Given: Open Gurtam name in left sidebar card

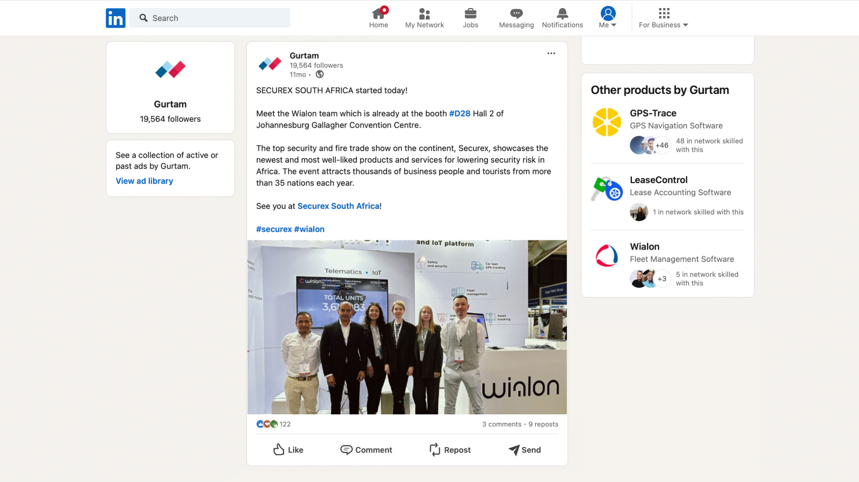Looking at the screenshot, I should 170,104.
